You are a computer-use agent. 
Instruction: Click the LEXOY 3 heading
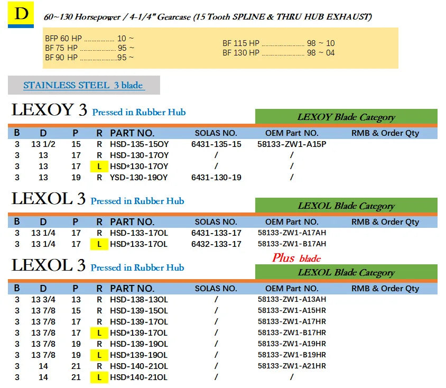click(x=49, y=110)
